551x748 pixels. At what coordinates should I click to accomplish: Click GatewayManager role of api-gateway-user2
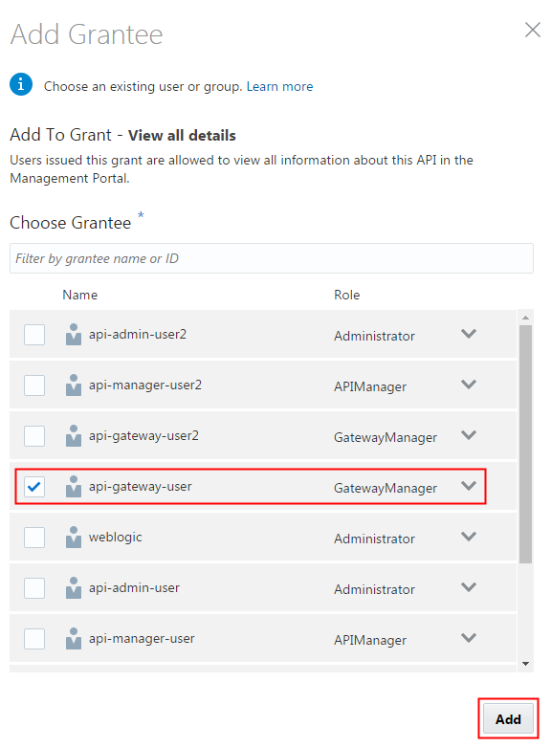[x=386, y=438]
